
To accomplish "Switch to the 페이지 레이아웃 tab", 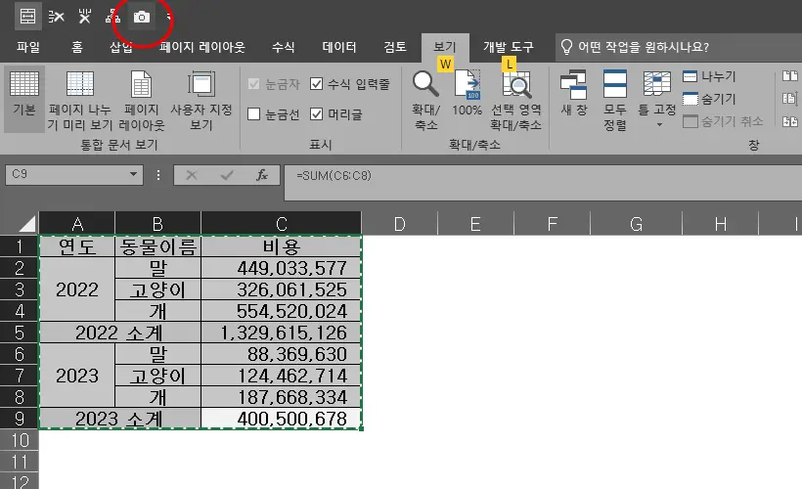I will click(x=201, y=47).
